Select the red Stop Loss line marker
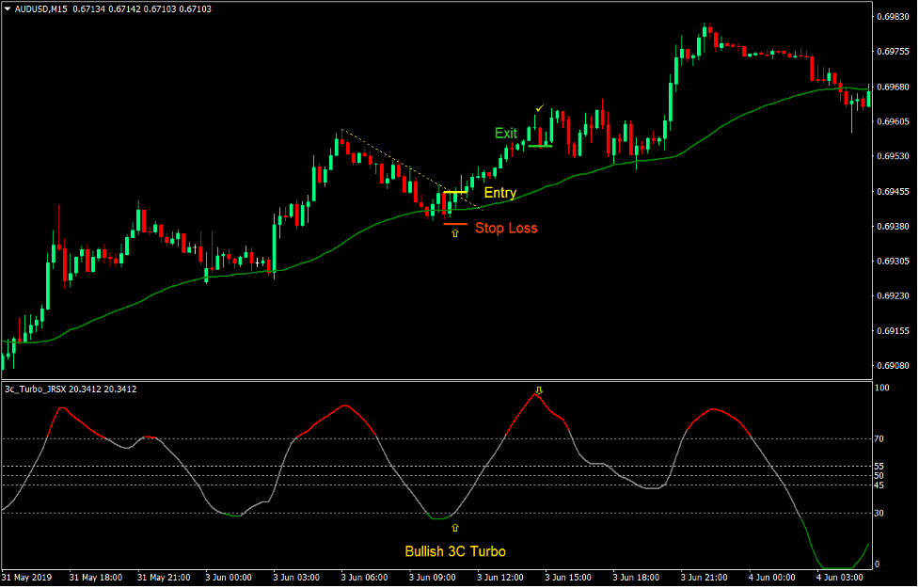Screen dimensions: 919x588 click(x=454, y=222)
